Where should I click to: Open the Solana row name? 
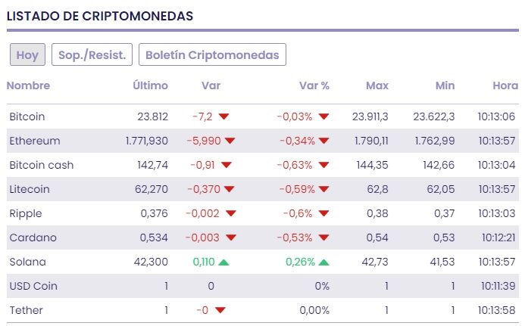[x=28, y=262]
